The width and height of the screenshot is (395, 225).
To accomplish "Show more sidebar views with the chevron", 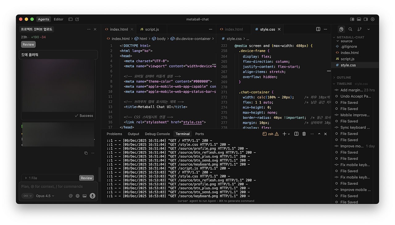I will (368, 29).
